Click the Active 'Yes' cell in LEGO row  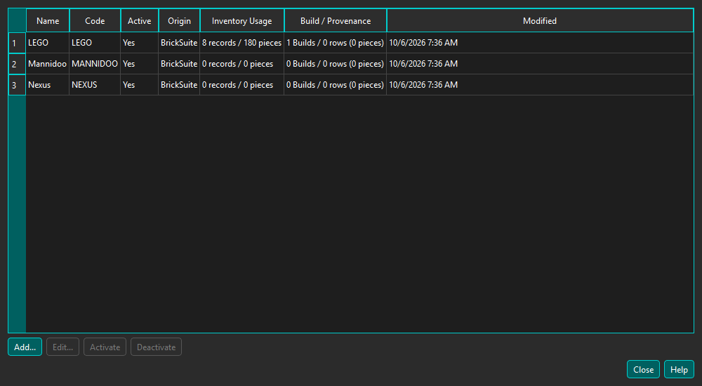[x=139, y=43]
